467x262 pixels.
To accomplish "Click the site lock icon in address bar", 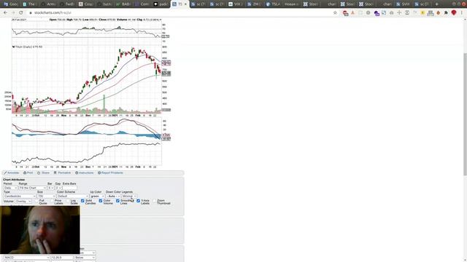I will click(x=31, y=13).
